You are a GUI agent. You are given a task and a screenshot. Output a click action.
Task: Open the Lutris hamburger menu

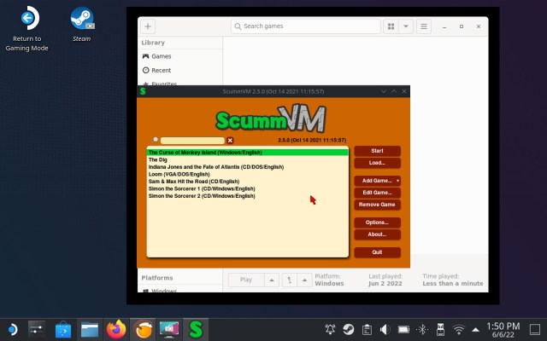[424, 26]
